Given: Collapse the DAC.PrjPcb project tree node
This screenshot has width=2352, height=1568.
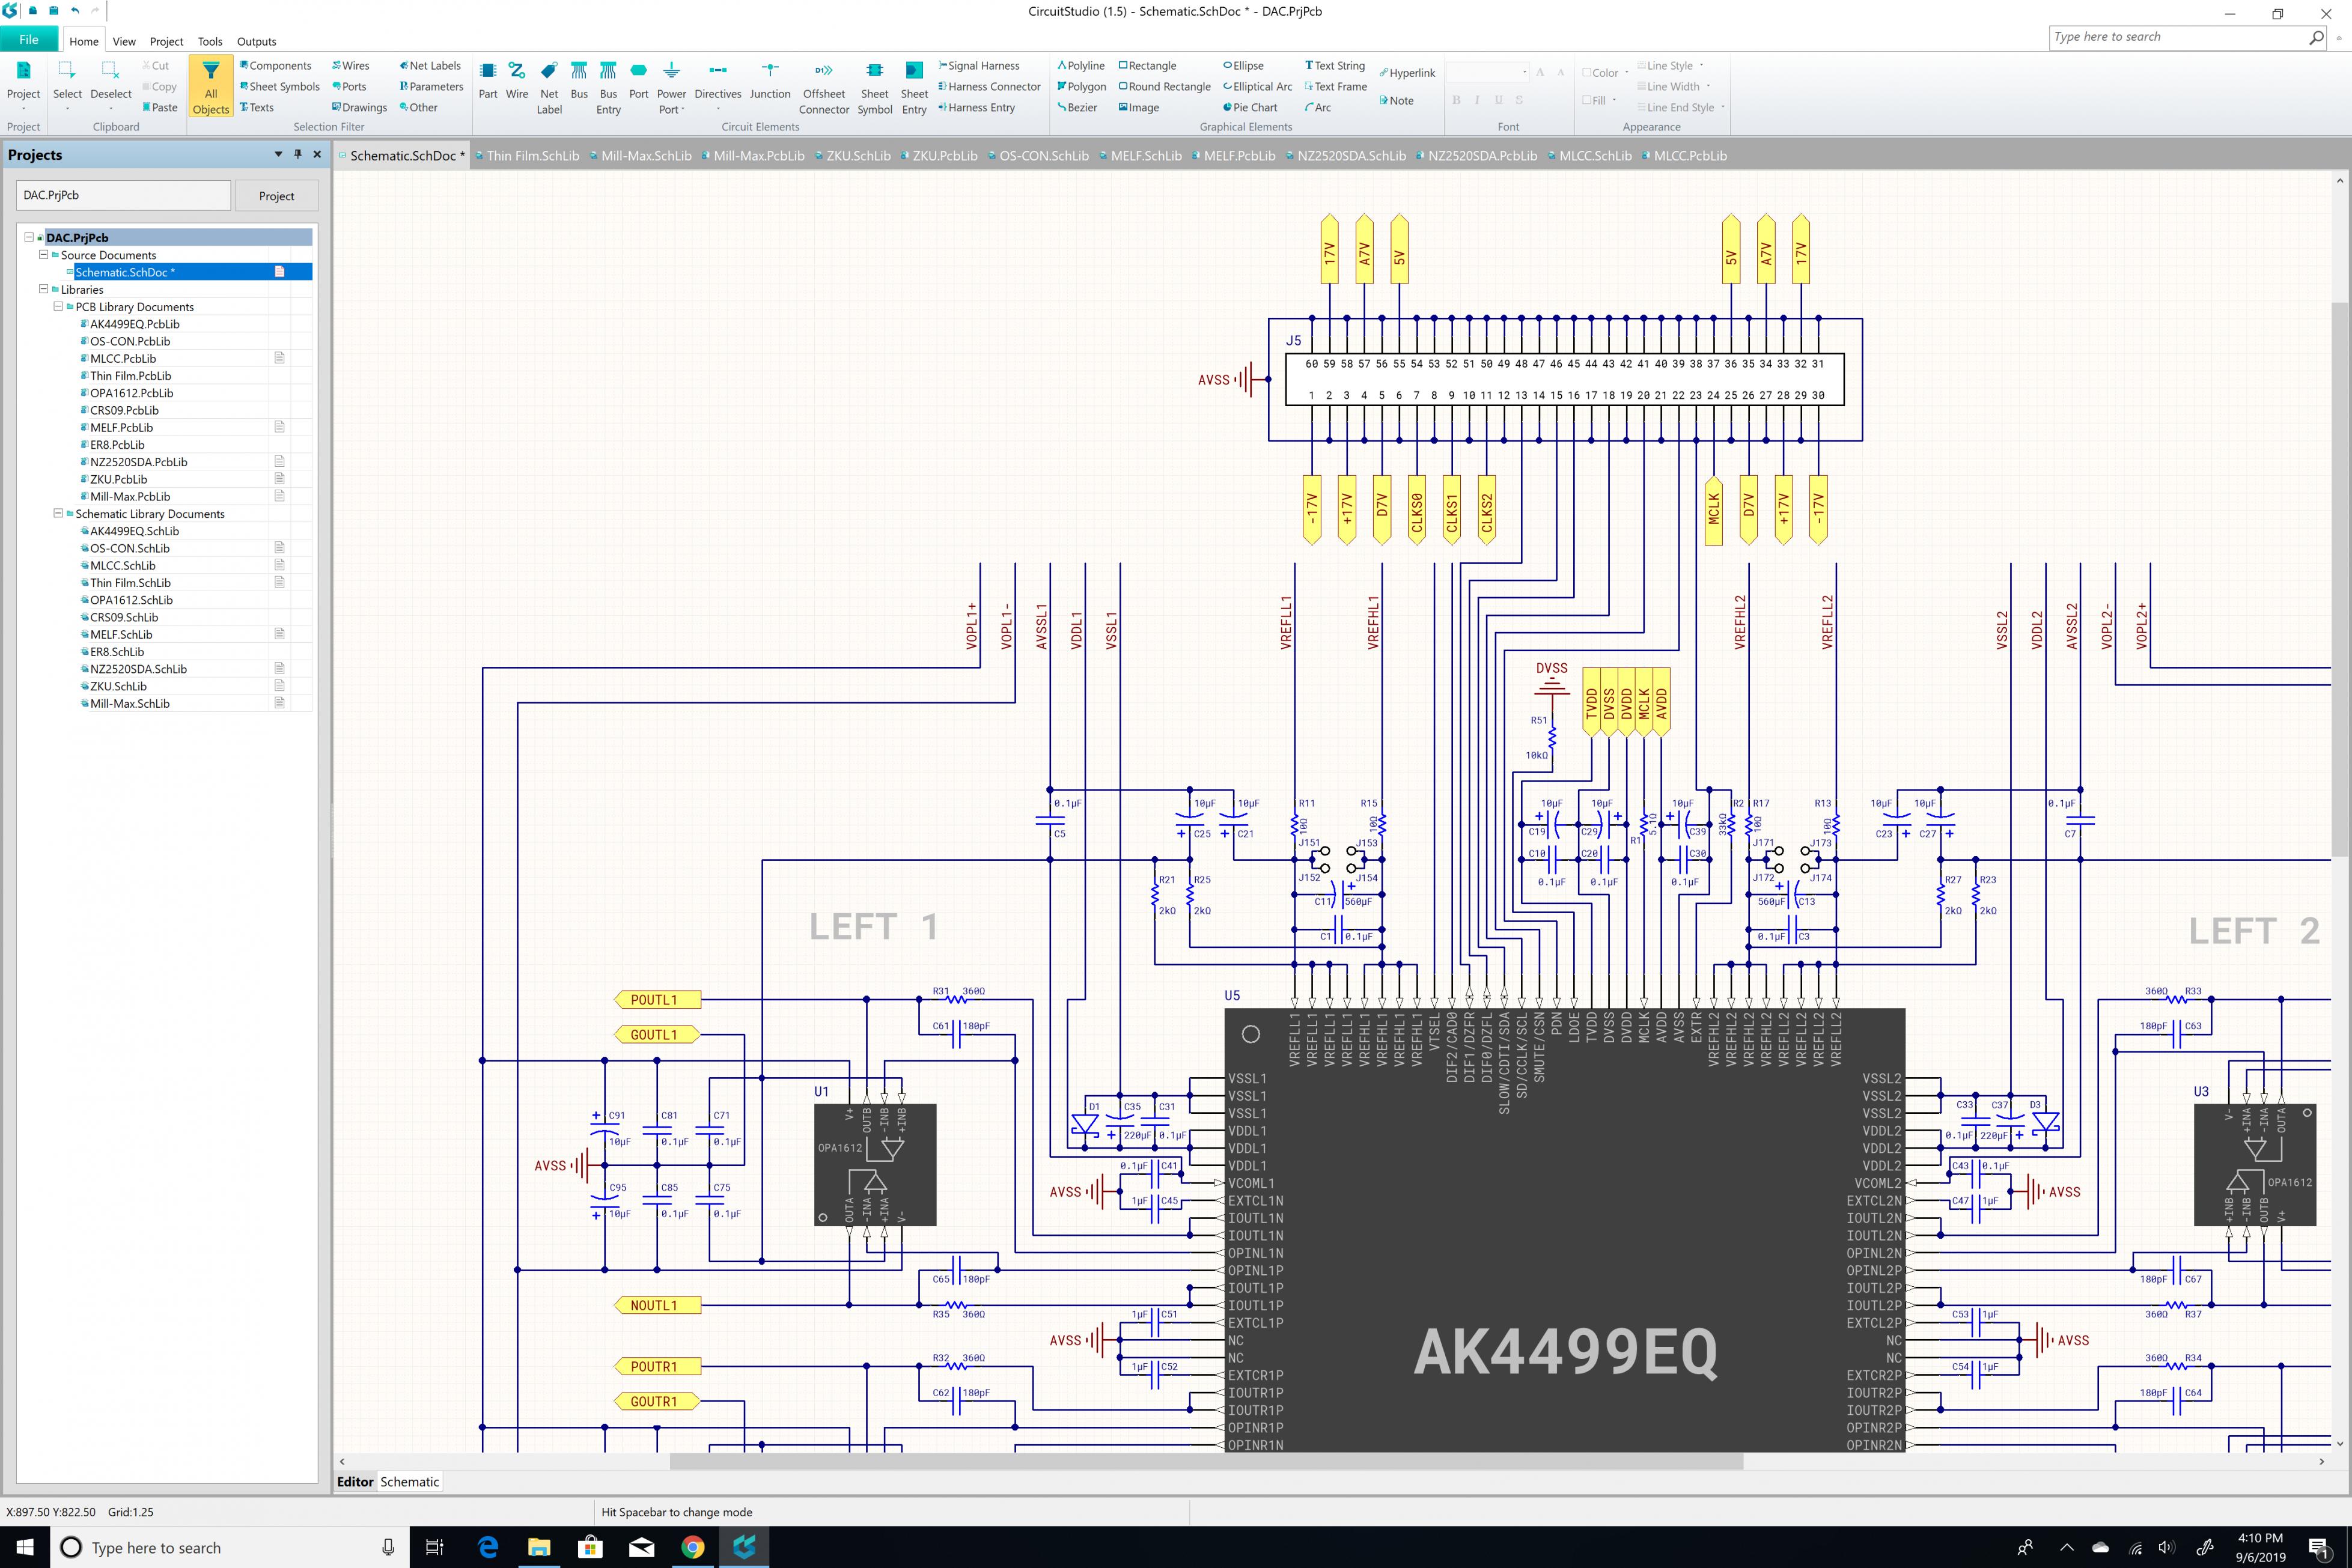Looking at the screenshot, I should (29, 237).
